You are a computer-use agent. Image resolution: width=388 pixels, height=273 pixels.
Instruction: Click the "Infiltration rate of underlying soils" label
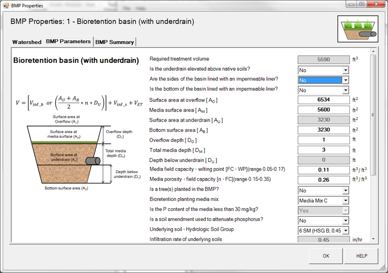tap(185, 239)
